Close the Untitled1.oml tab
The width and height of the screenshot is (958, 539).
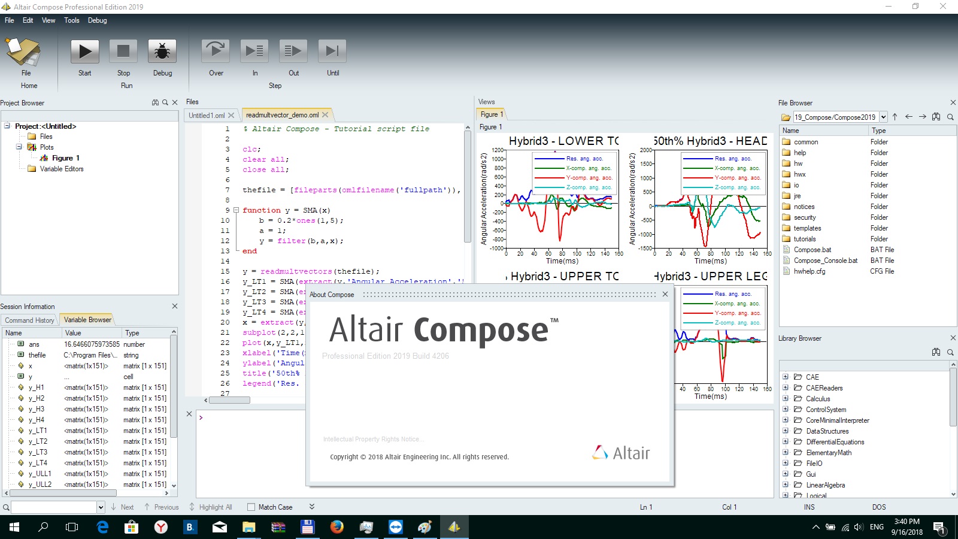(x=231, y=115)
